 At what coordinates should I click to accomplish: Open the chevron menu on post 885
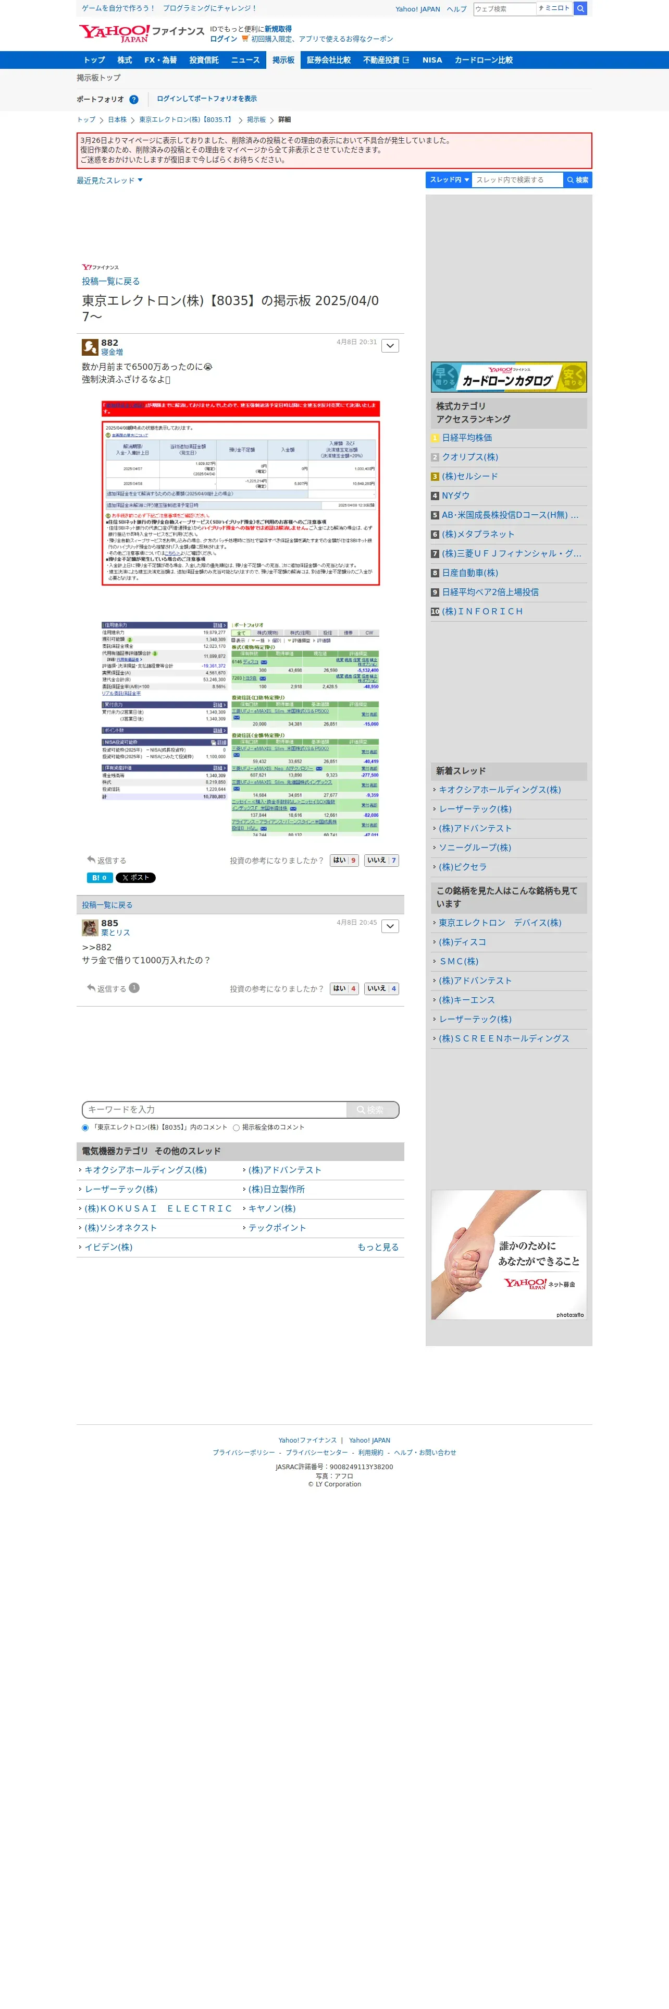tap(390, 926)
